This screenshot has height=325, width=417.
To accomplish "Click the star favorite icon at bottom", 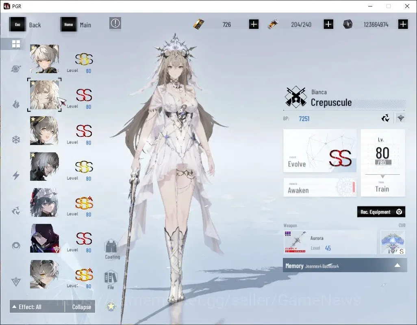I will pos(111,307).
